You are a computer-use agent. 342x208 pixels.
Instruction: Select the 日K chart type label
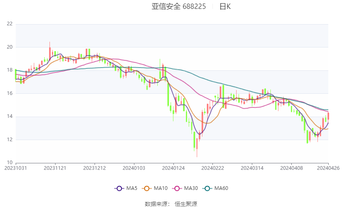click(225, 6)
